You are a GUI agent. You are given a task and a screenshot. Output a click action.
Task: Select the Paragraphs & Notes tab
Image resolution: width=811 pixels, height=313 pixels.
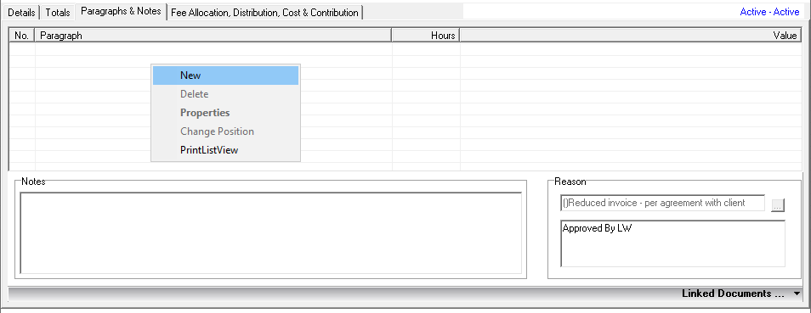(x=121, y=11)
